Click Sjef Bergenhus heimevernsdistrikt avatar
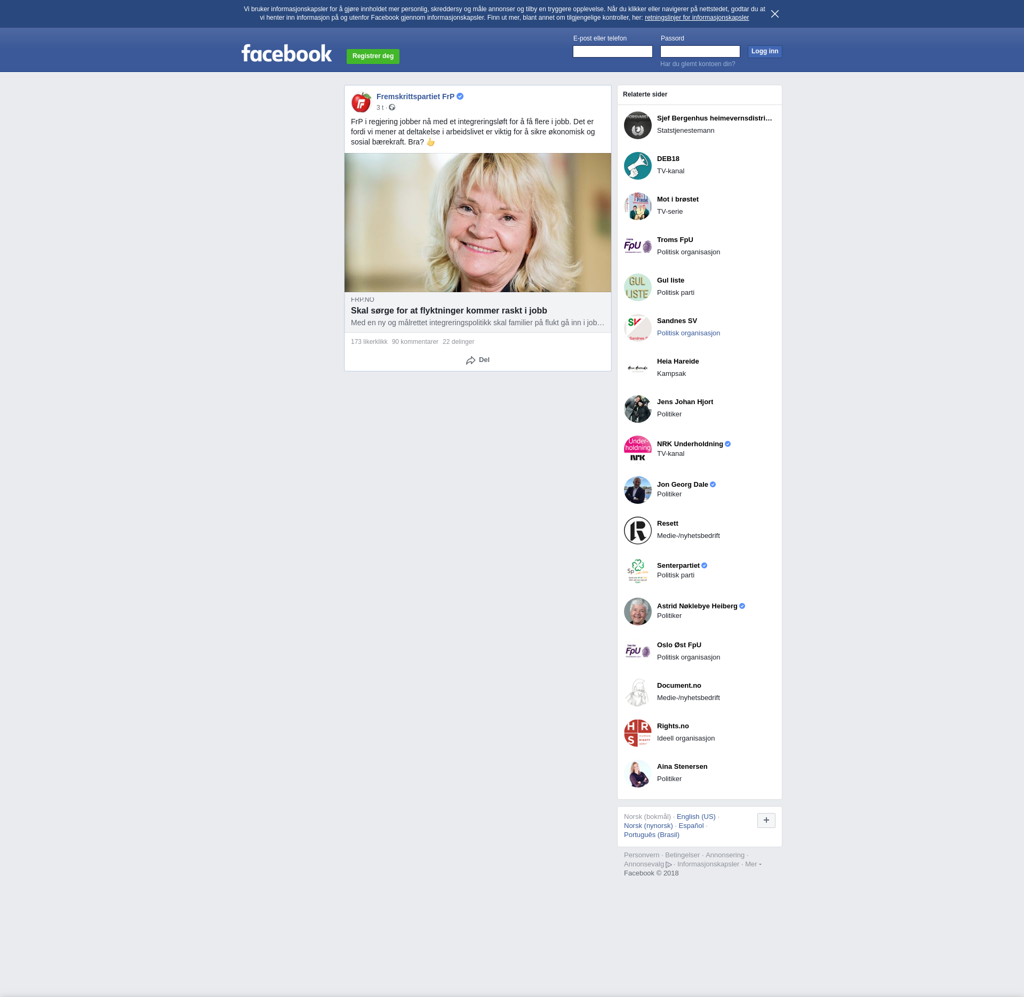Screen dimensions: 1024x997 point(638,125)
